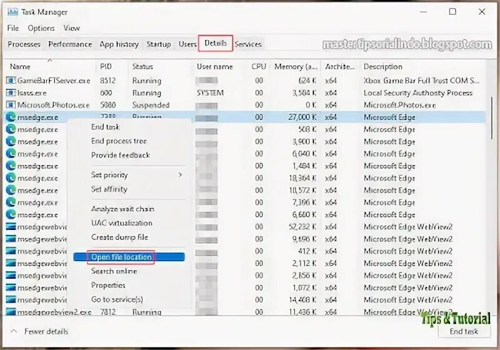Sort by the Architecture column header
The height and width of the screenshot is (350, 500).
340,67
